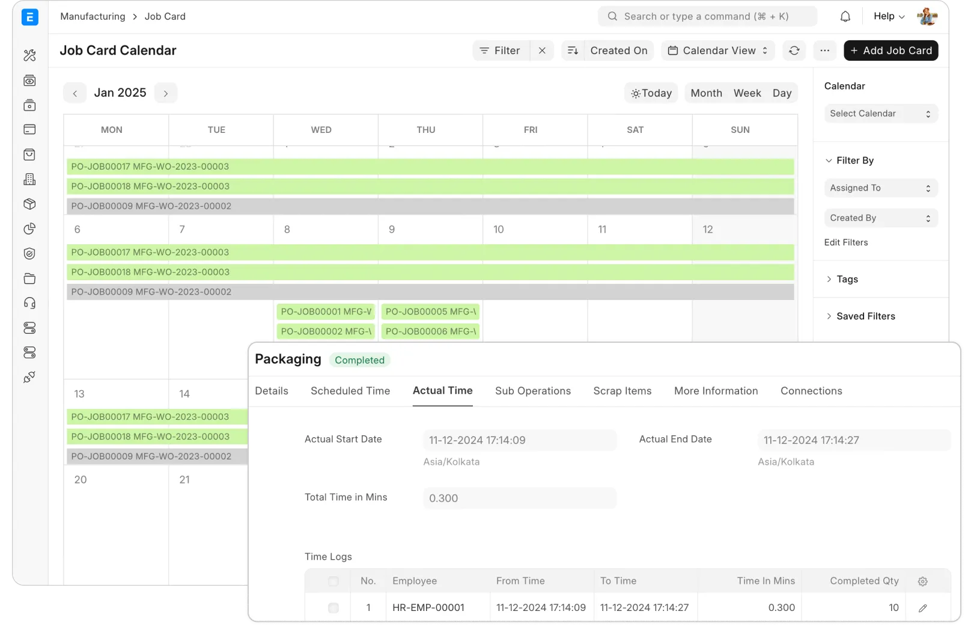Open the Package module icon in sidebar
965x626 pixels.
click(29, 204)
